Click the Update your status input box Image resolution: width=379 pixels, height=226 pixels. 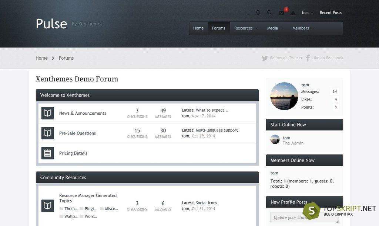tap(305, 218)
